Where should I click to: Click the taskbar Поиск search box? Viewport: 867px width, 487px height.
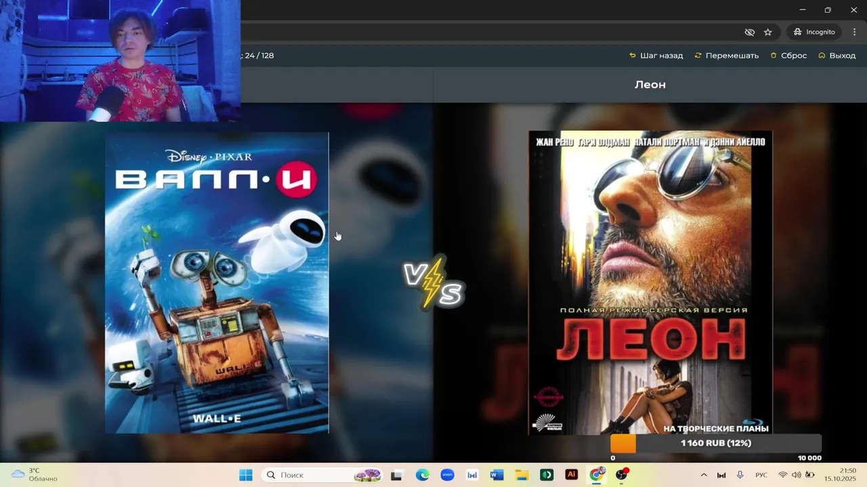coord(322,475)
